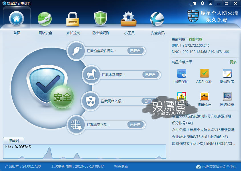Click 更多 to see more products
This screenshot has width=241, height=171.
pos(233,62)
